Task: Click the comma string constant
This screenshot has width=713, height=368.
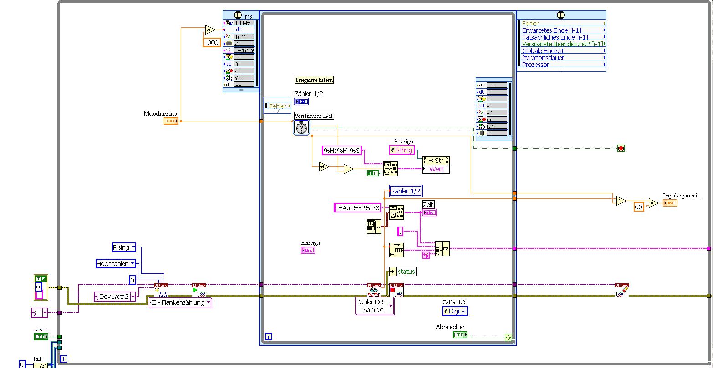Action: (400, 231)
